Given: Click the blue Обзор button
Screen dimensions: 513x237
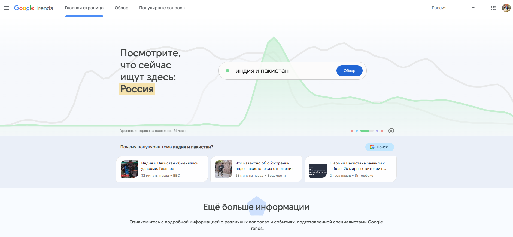Looking at the screenshot, I should pyautogui.click(x=350, y=71).
